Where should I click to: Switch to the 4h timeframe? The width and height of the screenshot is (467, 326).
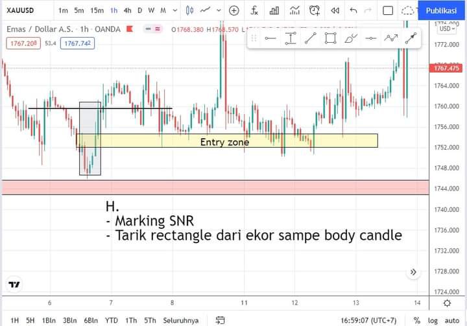pos(127,10)
